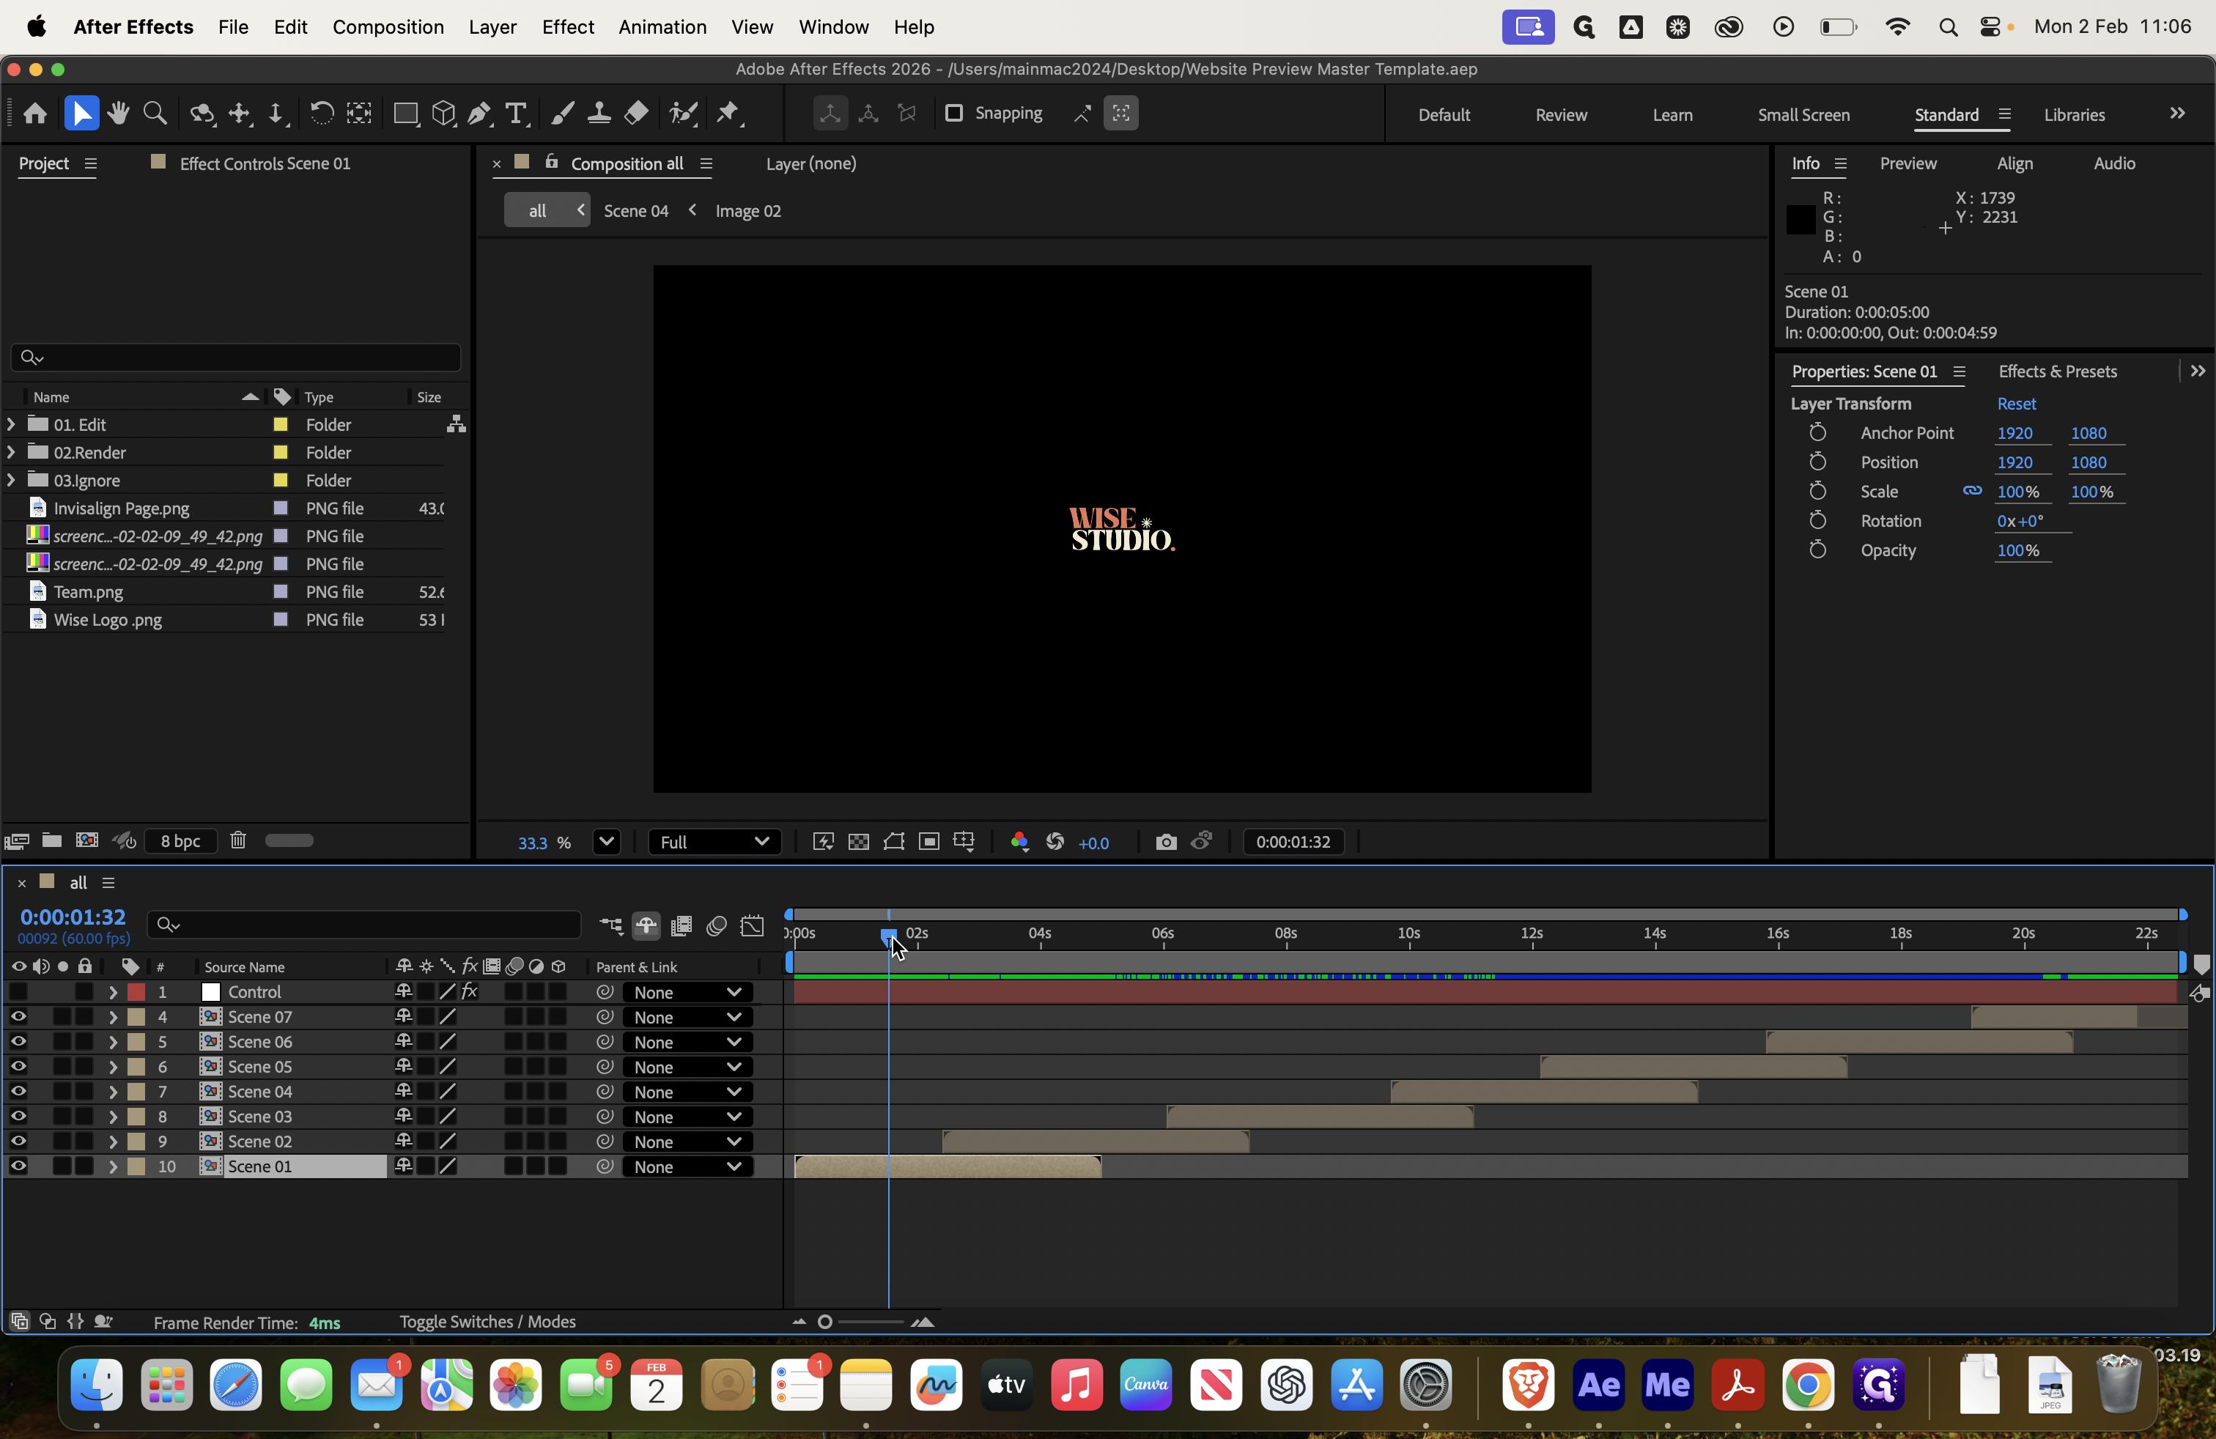
Task: Toggle the transparency grid in the viewer
Action: (857, 841)
